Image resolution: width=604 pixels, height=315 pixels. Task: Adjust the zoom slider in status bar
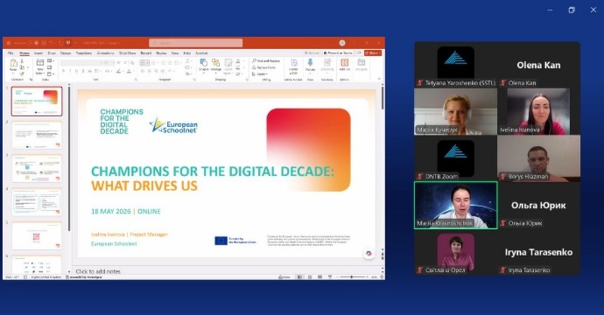tap(352, 276)
